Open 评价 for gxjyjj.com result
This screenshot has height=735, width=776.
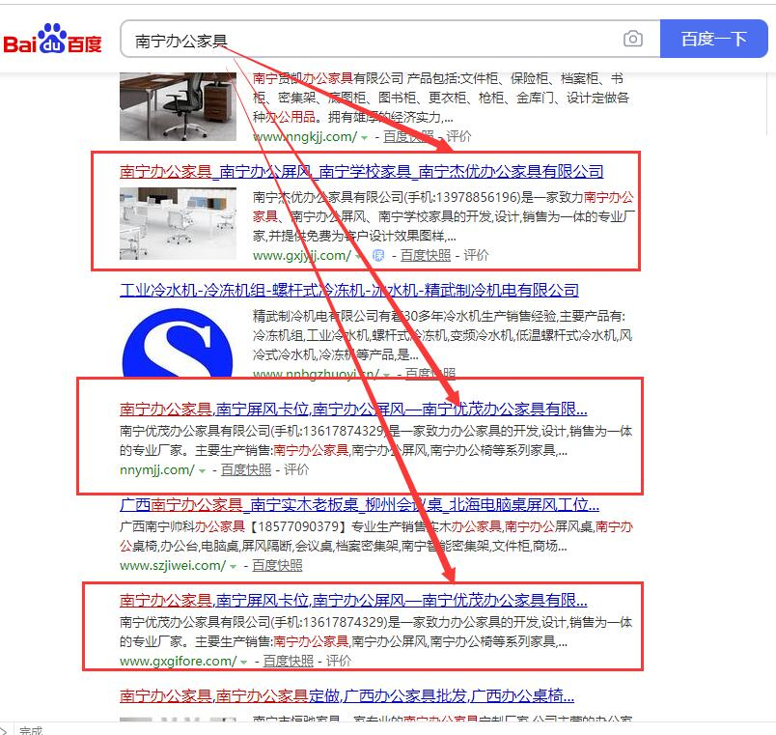[476, 256]
